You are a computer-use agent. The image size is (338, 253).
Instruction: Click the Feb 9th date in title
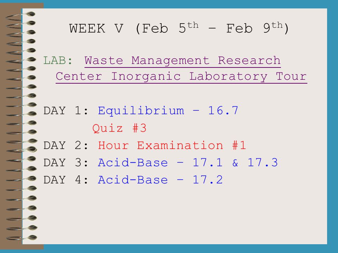254,28
